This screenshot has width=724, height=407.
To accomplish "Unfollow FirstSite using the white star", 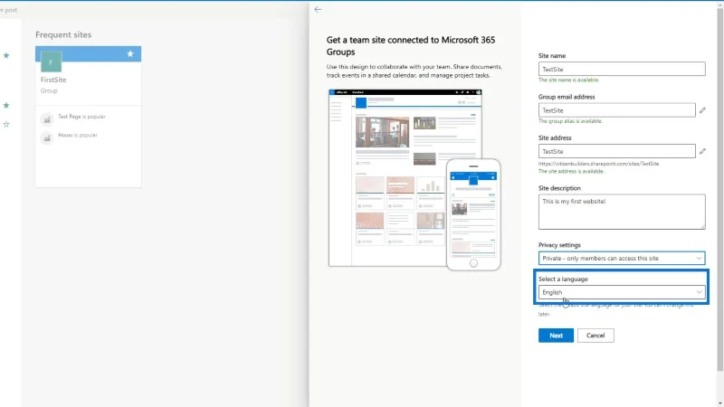I will [130, 54].
